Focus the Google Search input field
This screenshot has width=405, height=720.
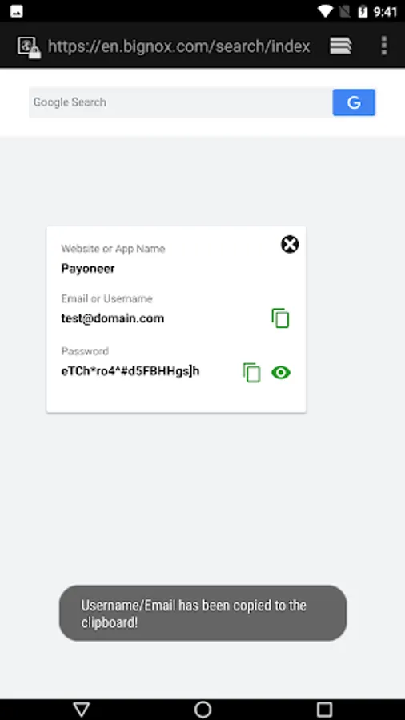[180, 102]
